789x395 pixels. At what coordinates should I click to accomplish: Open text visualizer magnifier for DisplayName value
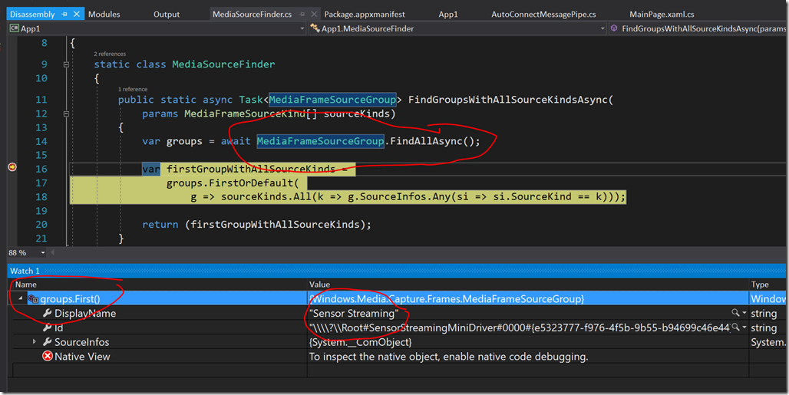coord(735,313)
